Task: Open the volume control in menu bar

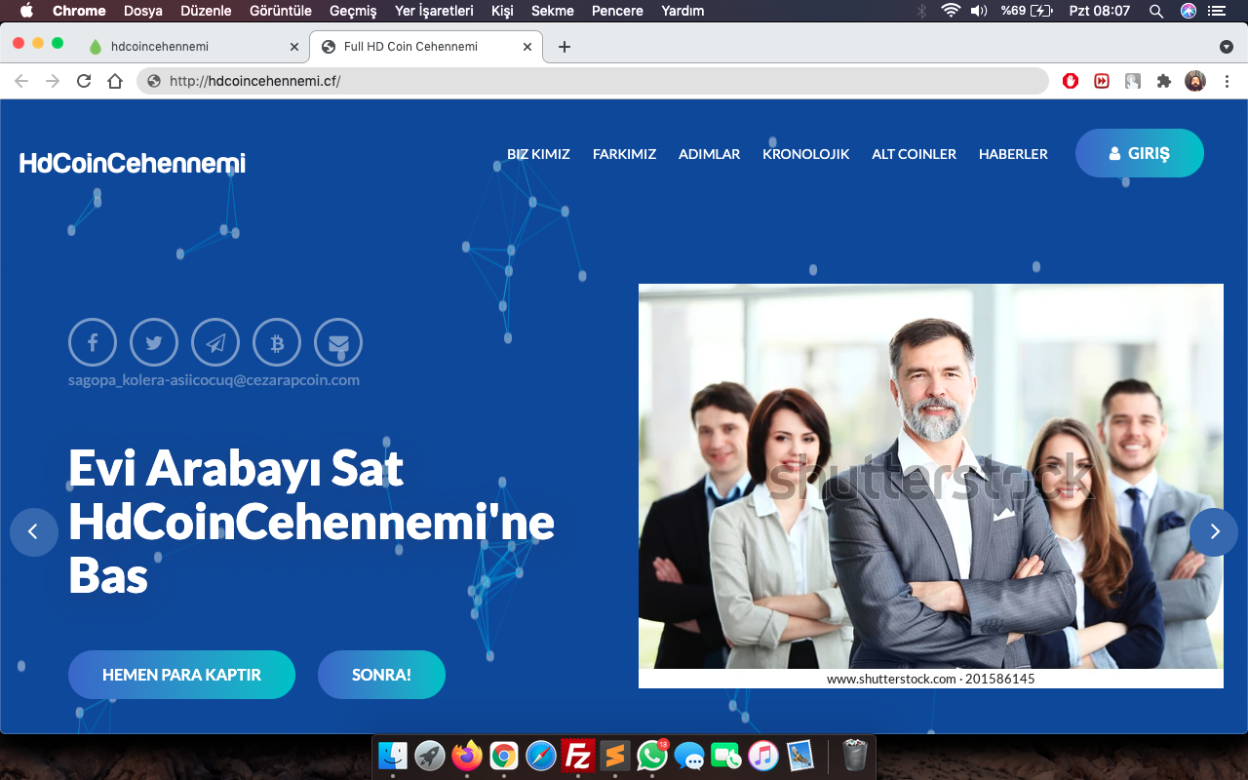Action: 979,11
